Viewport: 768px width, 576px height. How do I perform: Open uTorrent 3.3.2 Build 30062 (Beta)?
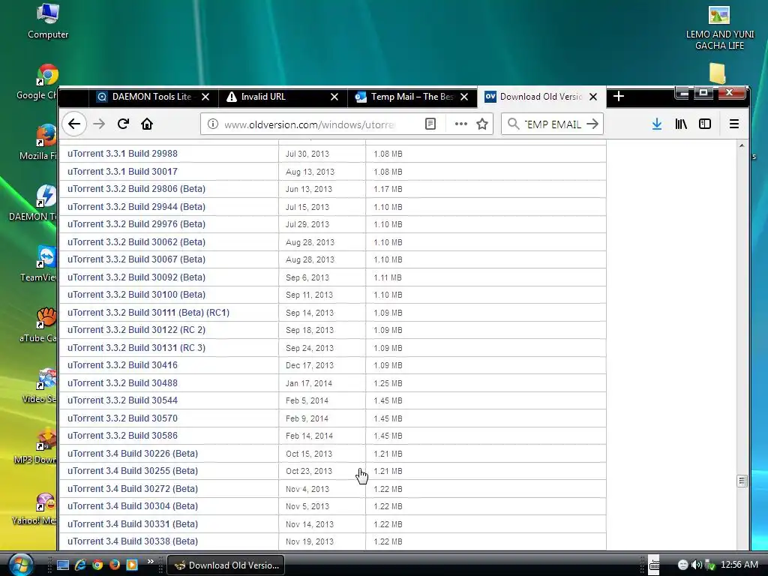136,242
